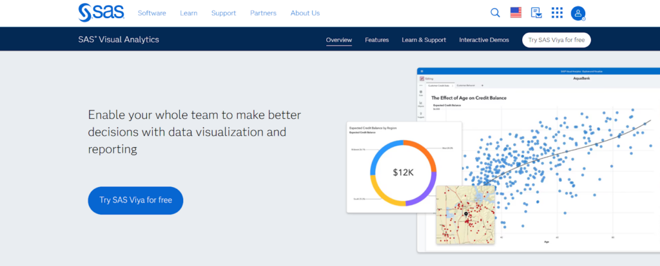Click blue Try SAS Viya for free button
This screenshot has width=660, height=266.
(135, 200)
